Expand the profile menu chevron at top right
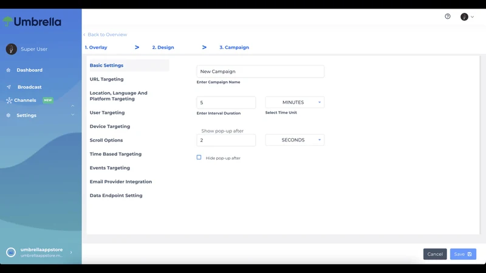The image size is (486, 273). 472,17
